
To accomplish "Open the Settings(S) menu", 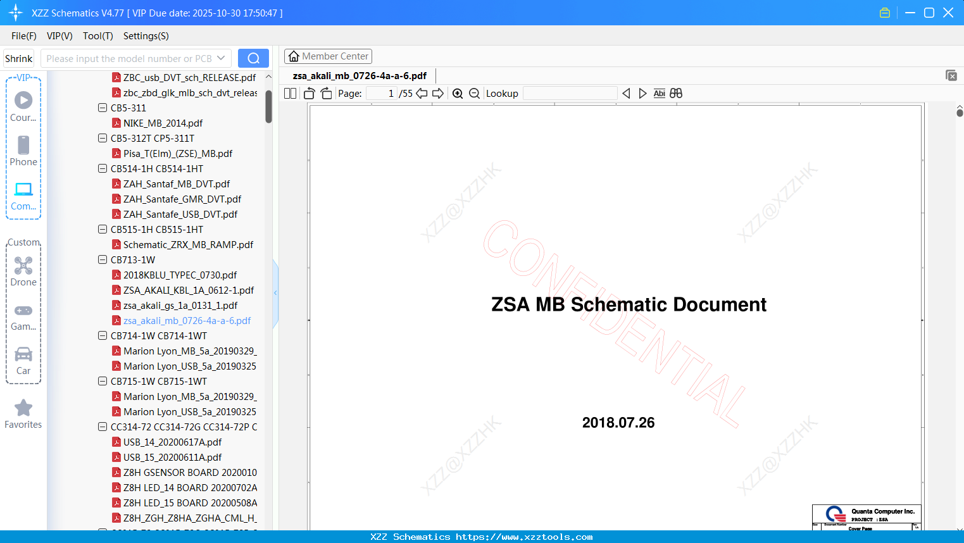I will pyautogui.click(x=146, y=36).
